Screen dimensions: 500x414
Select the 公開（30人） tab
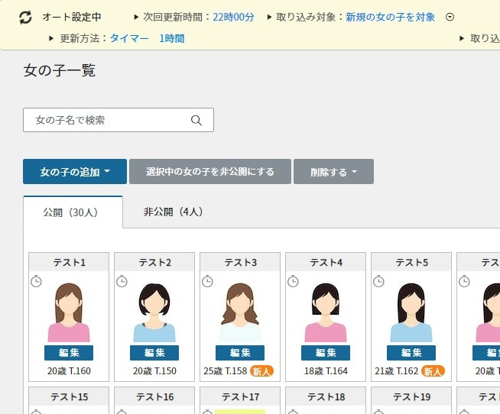(x=73, y=212)
